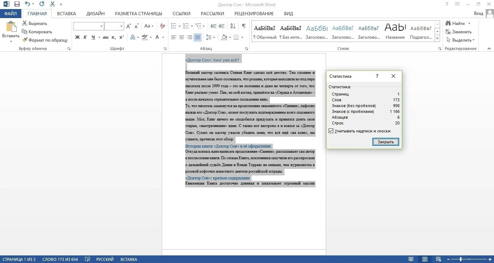Viewport: 494px width, 263px height.
Task: Activate Формат по образцу format painter
Action: [45, 40]
